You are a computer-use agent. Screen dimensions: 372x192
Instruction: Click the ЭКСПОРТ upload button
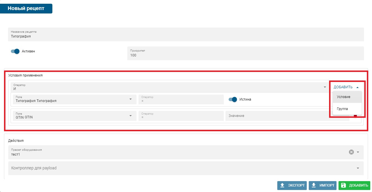[x=292, y=185]
